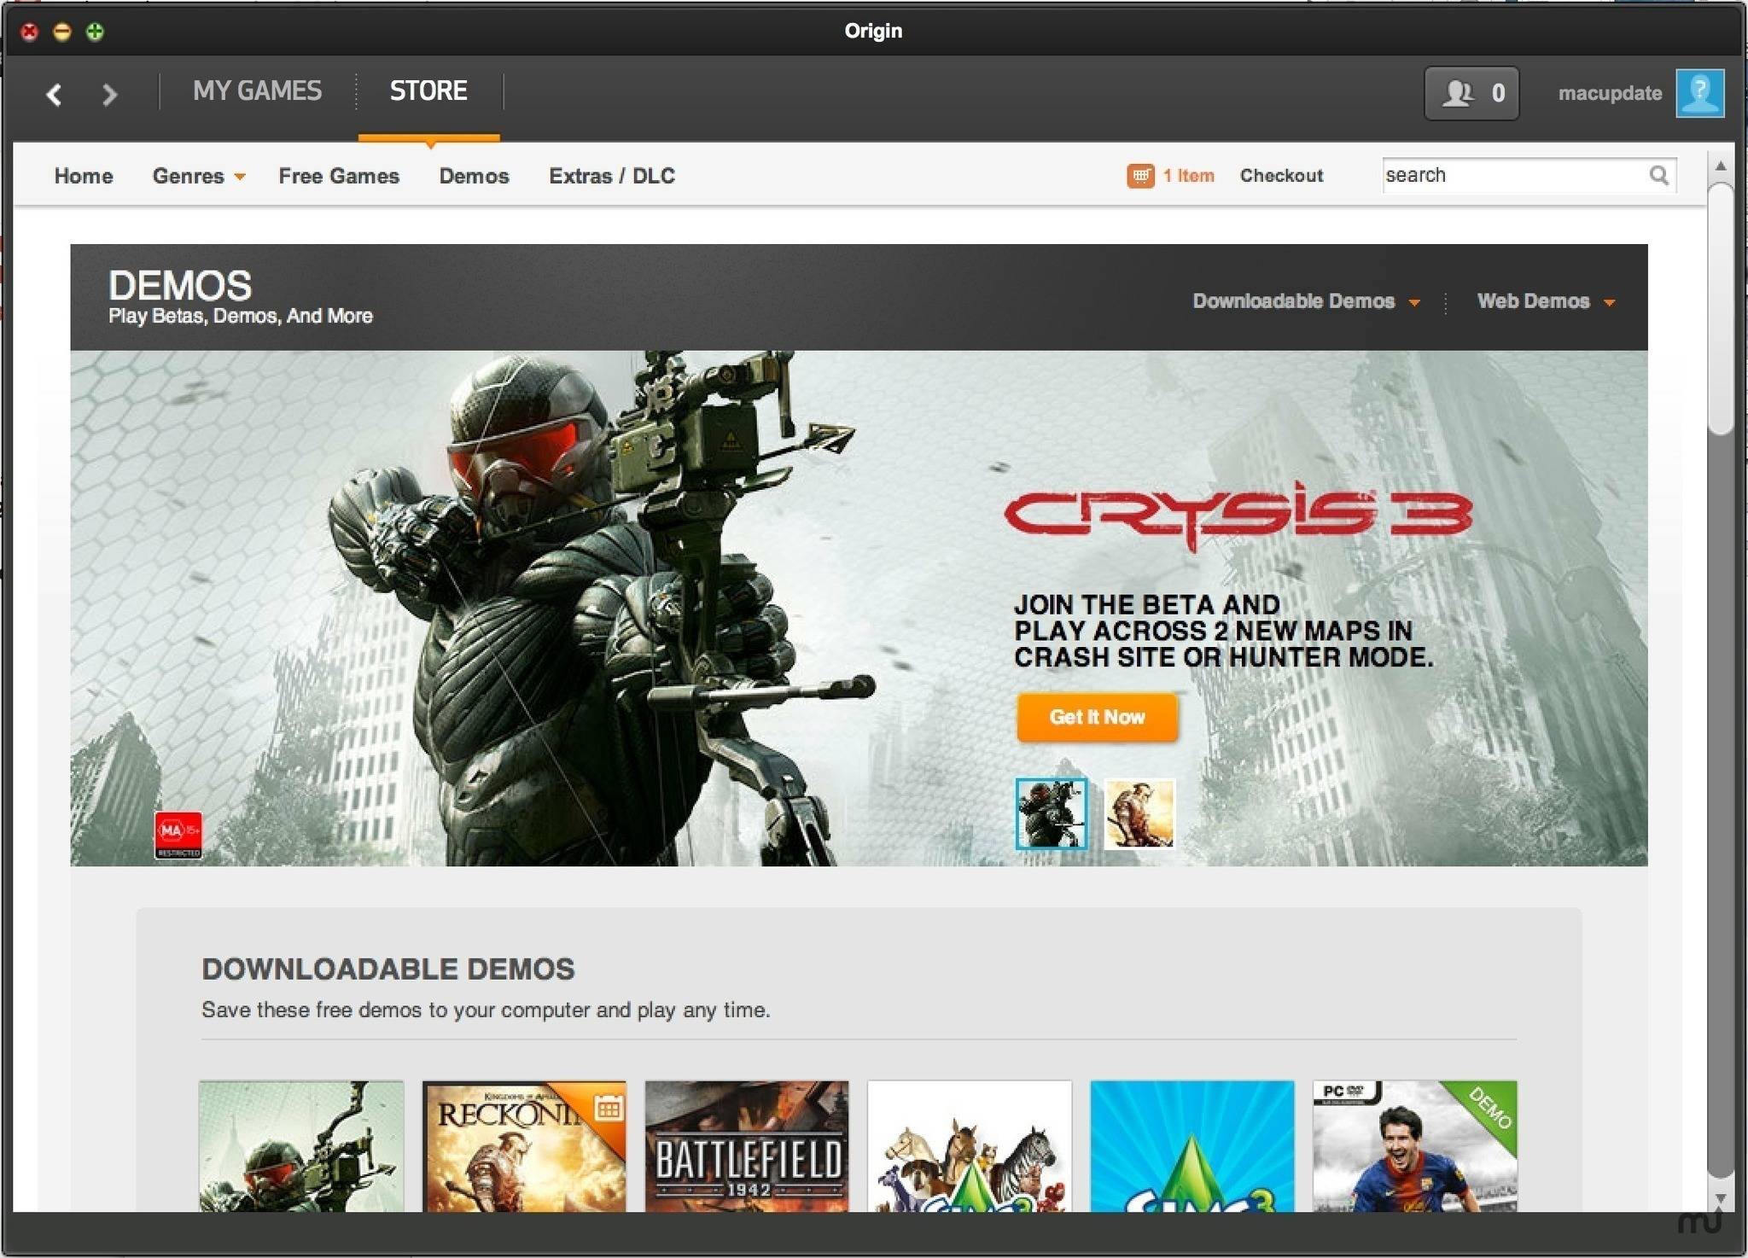The height and width of the screenshot is (1258, 1748).
Task: Open the Battlefield 1942 demo cover
Action: coord(747,1146)
